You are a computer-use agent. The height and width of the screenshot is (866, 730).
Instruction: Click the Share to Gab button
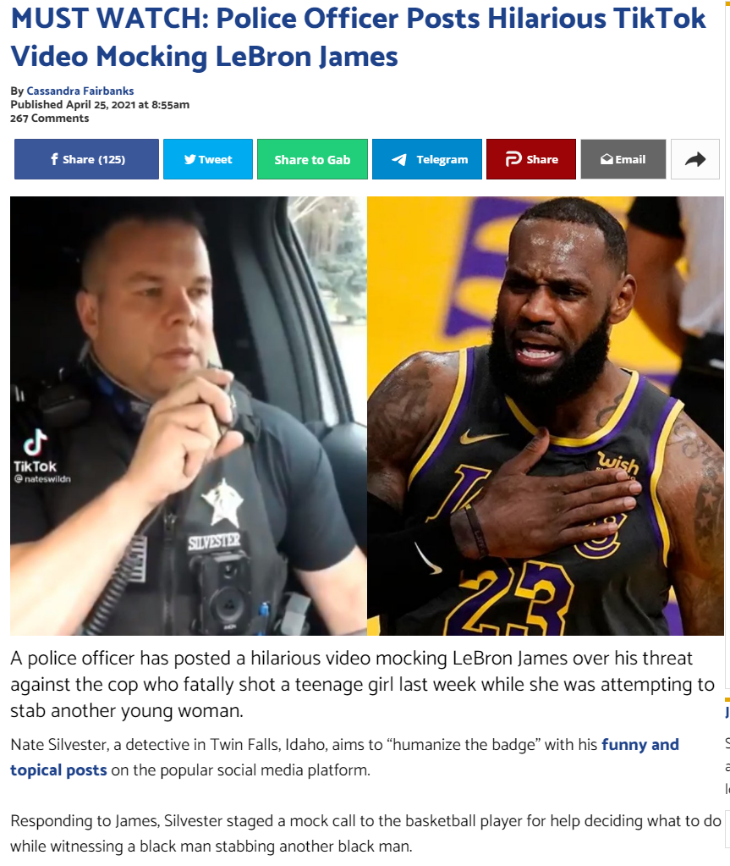[312, 159]
